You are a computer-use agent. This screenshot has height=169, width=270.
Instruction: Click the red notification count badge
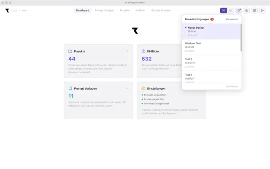click(x=212, y=19)
